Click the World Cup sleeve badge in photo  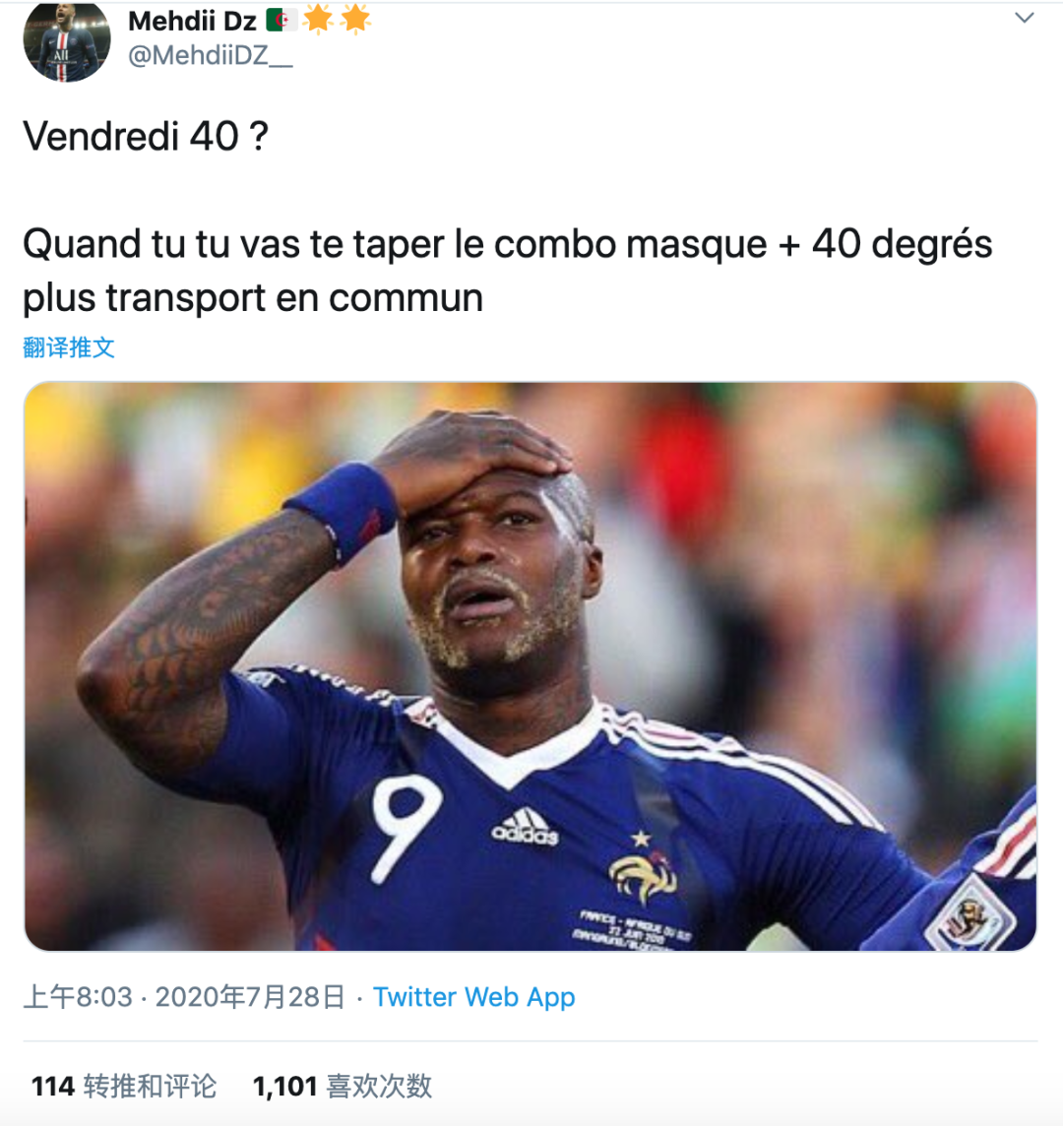[x=969, y=915]
